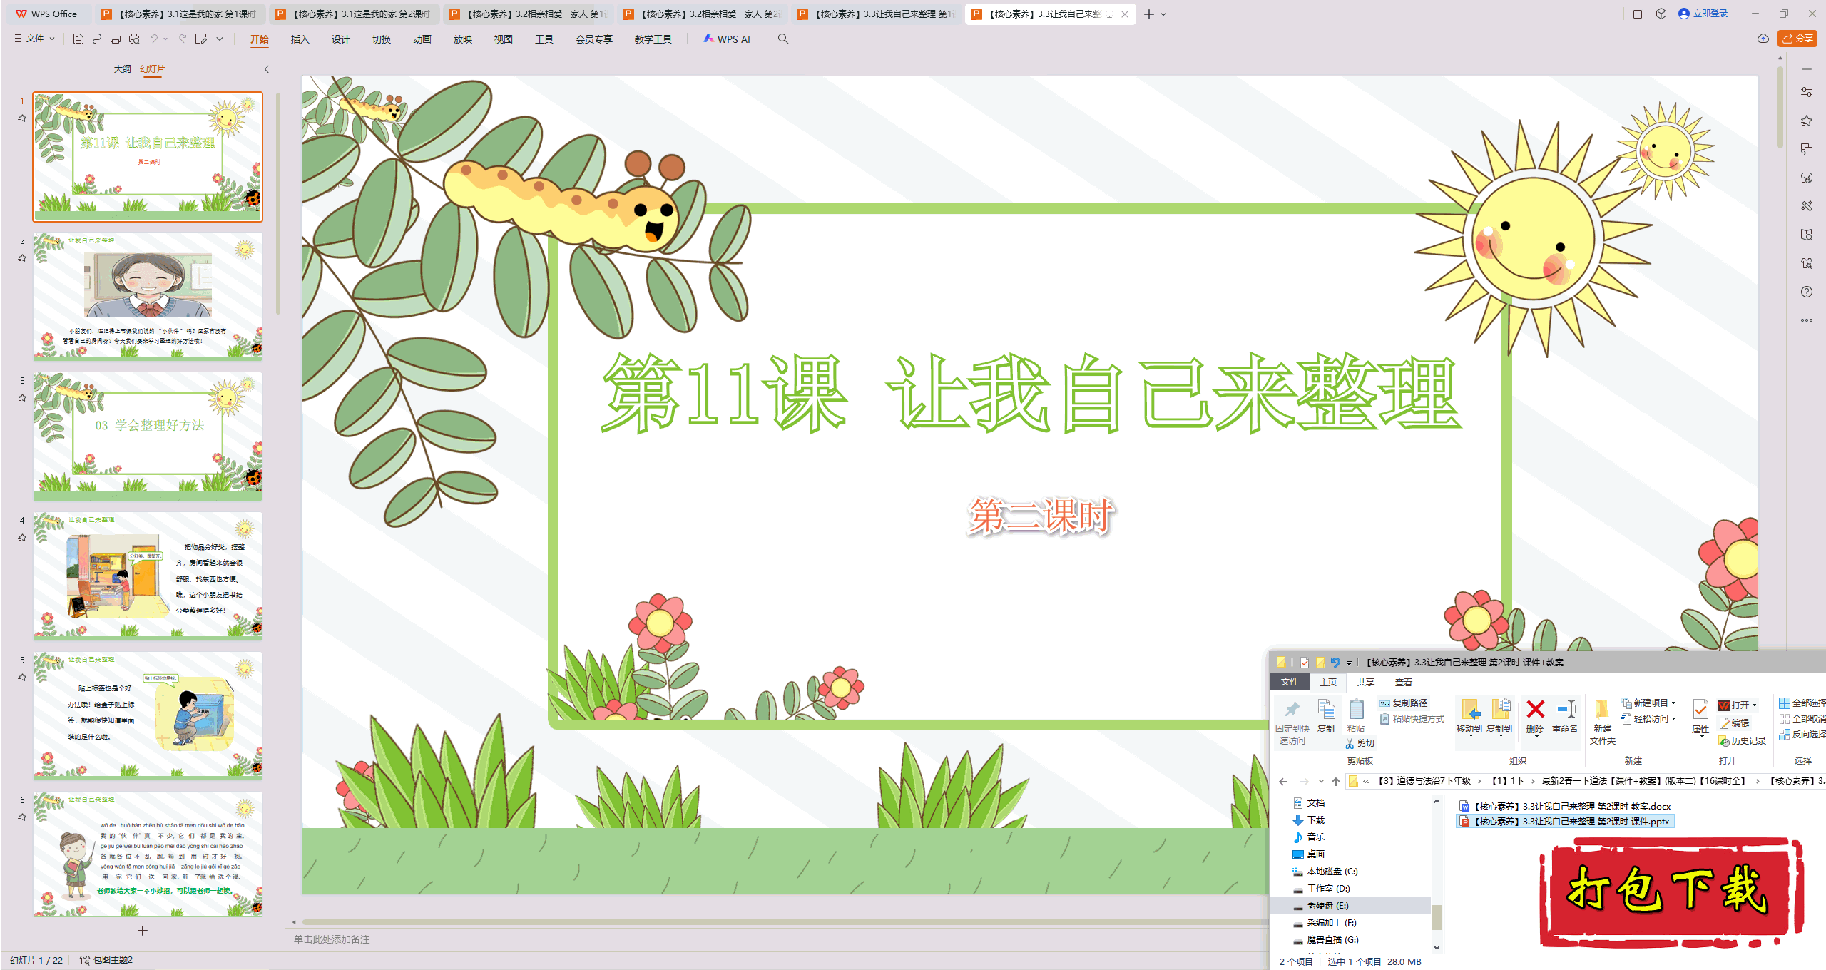This screenshot has height=970, width=1826.
Task: Open the settings sliders icon in right sidebar
Action: tap(1807, 92)
